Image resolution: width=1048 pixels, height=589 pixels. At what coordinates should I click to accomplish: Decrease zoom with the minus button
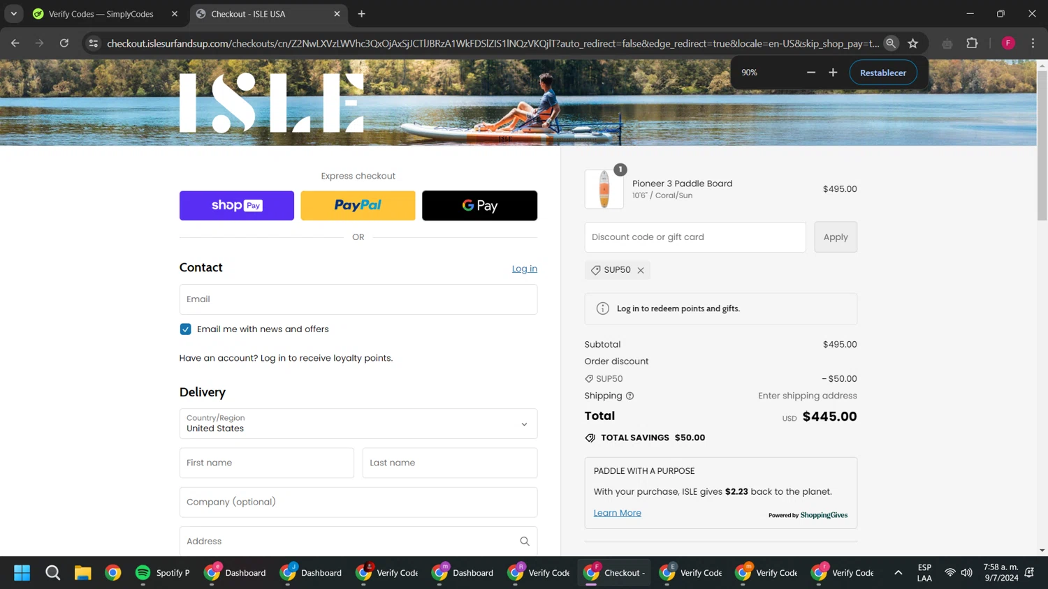click(x=811, y=73)
